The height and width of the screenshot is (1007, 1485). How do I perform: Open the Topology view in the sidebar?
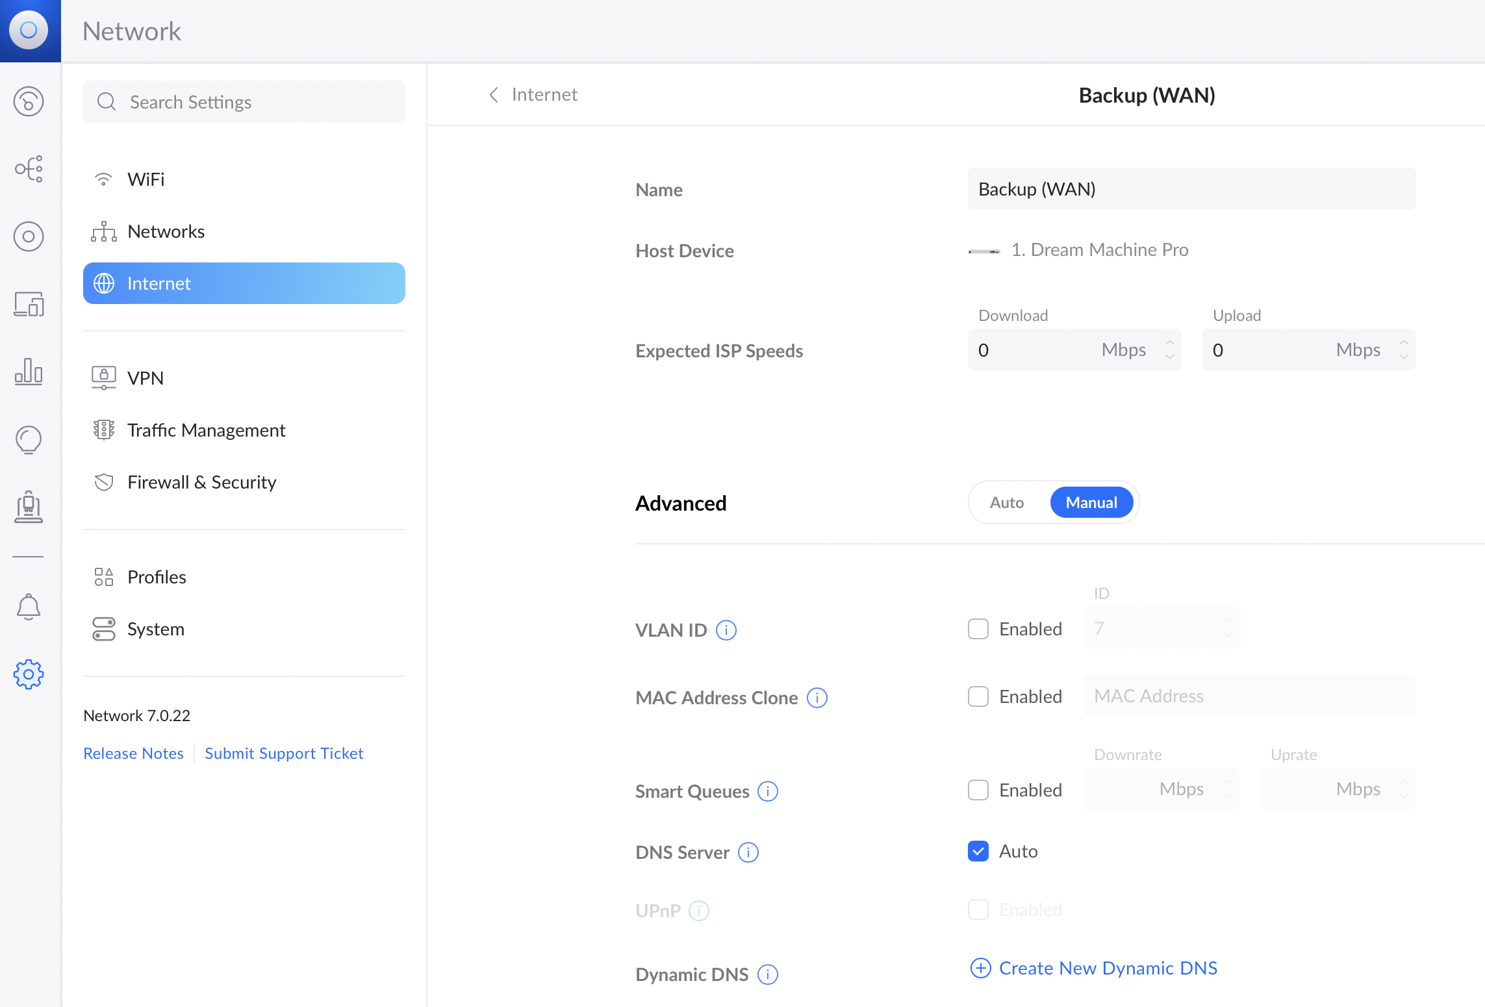point(29,169)
